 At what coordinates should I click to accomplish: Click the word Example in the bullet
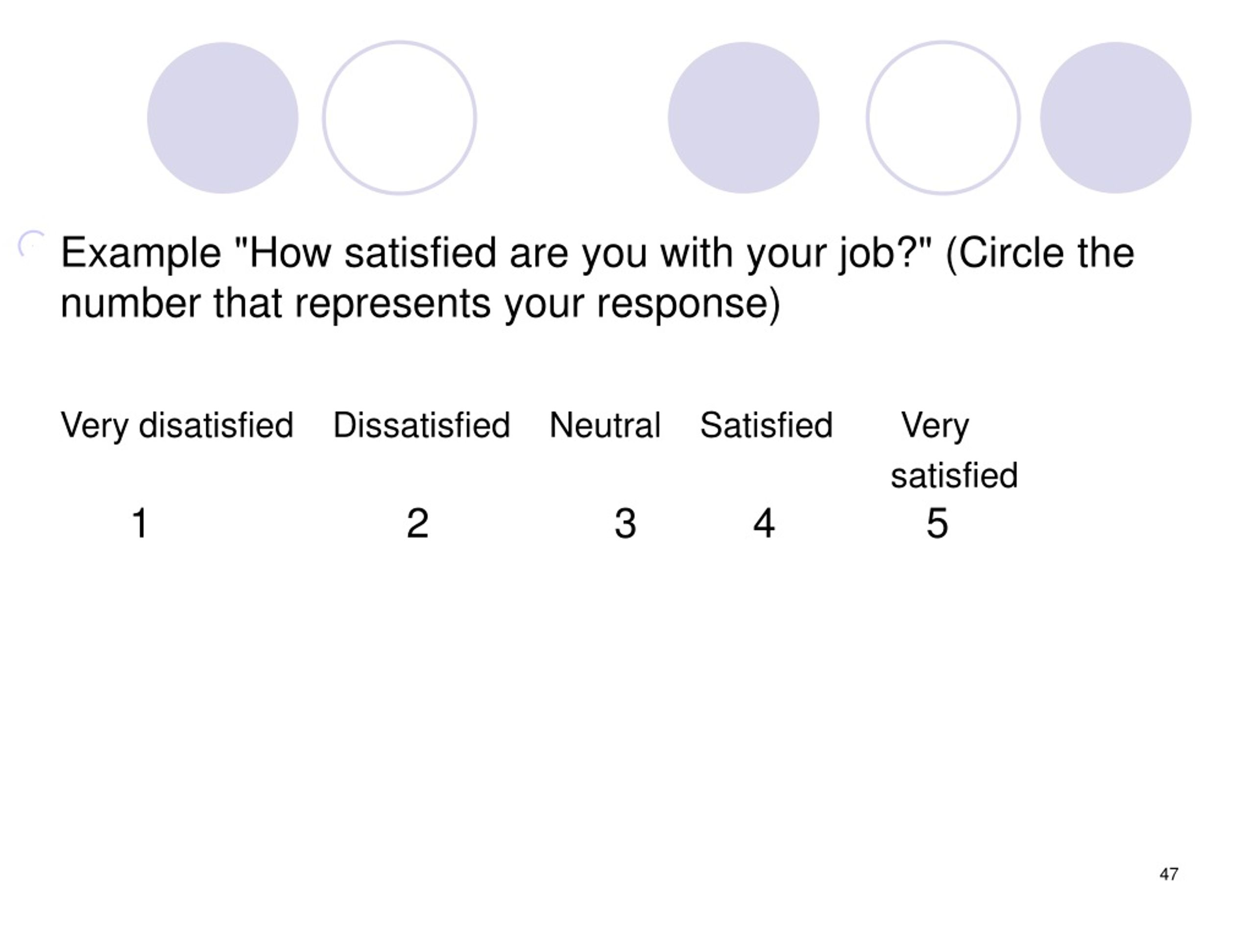tap(141, 254)
